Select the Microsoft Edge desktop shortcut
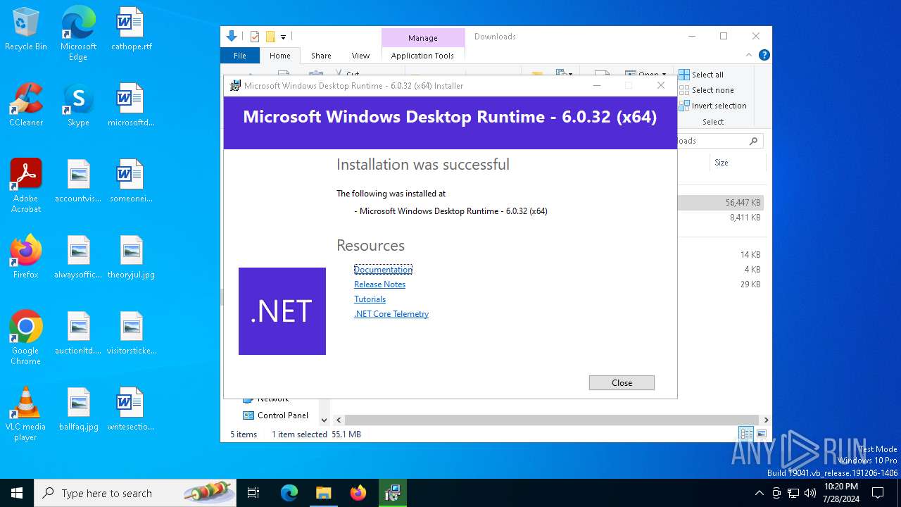This screenshot has height=507, width=901. pyautogui.click(x=78, y=34)
